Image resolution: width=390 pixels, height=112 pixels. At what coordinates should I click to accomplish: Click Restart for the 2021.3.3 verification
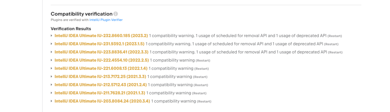(200, 77)
